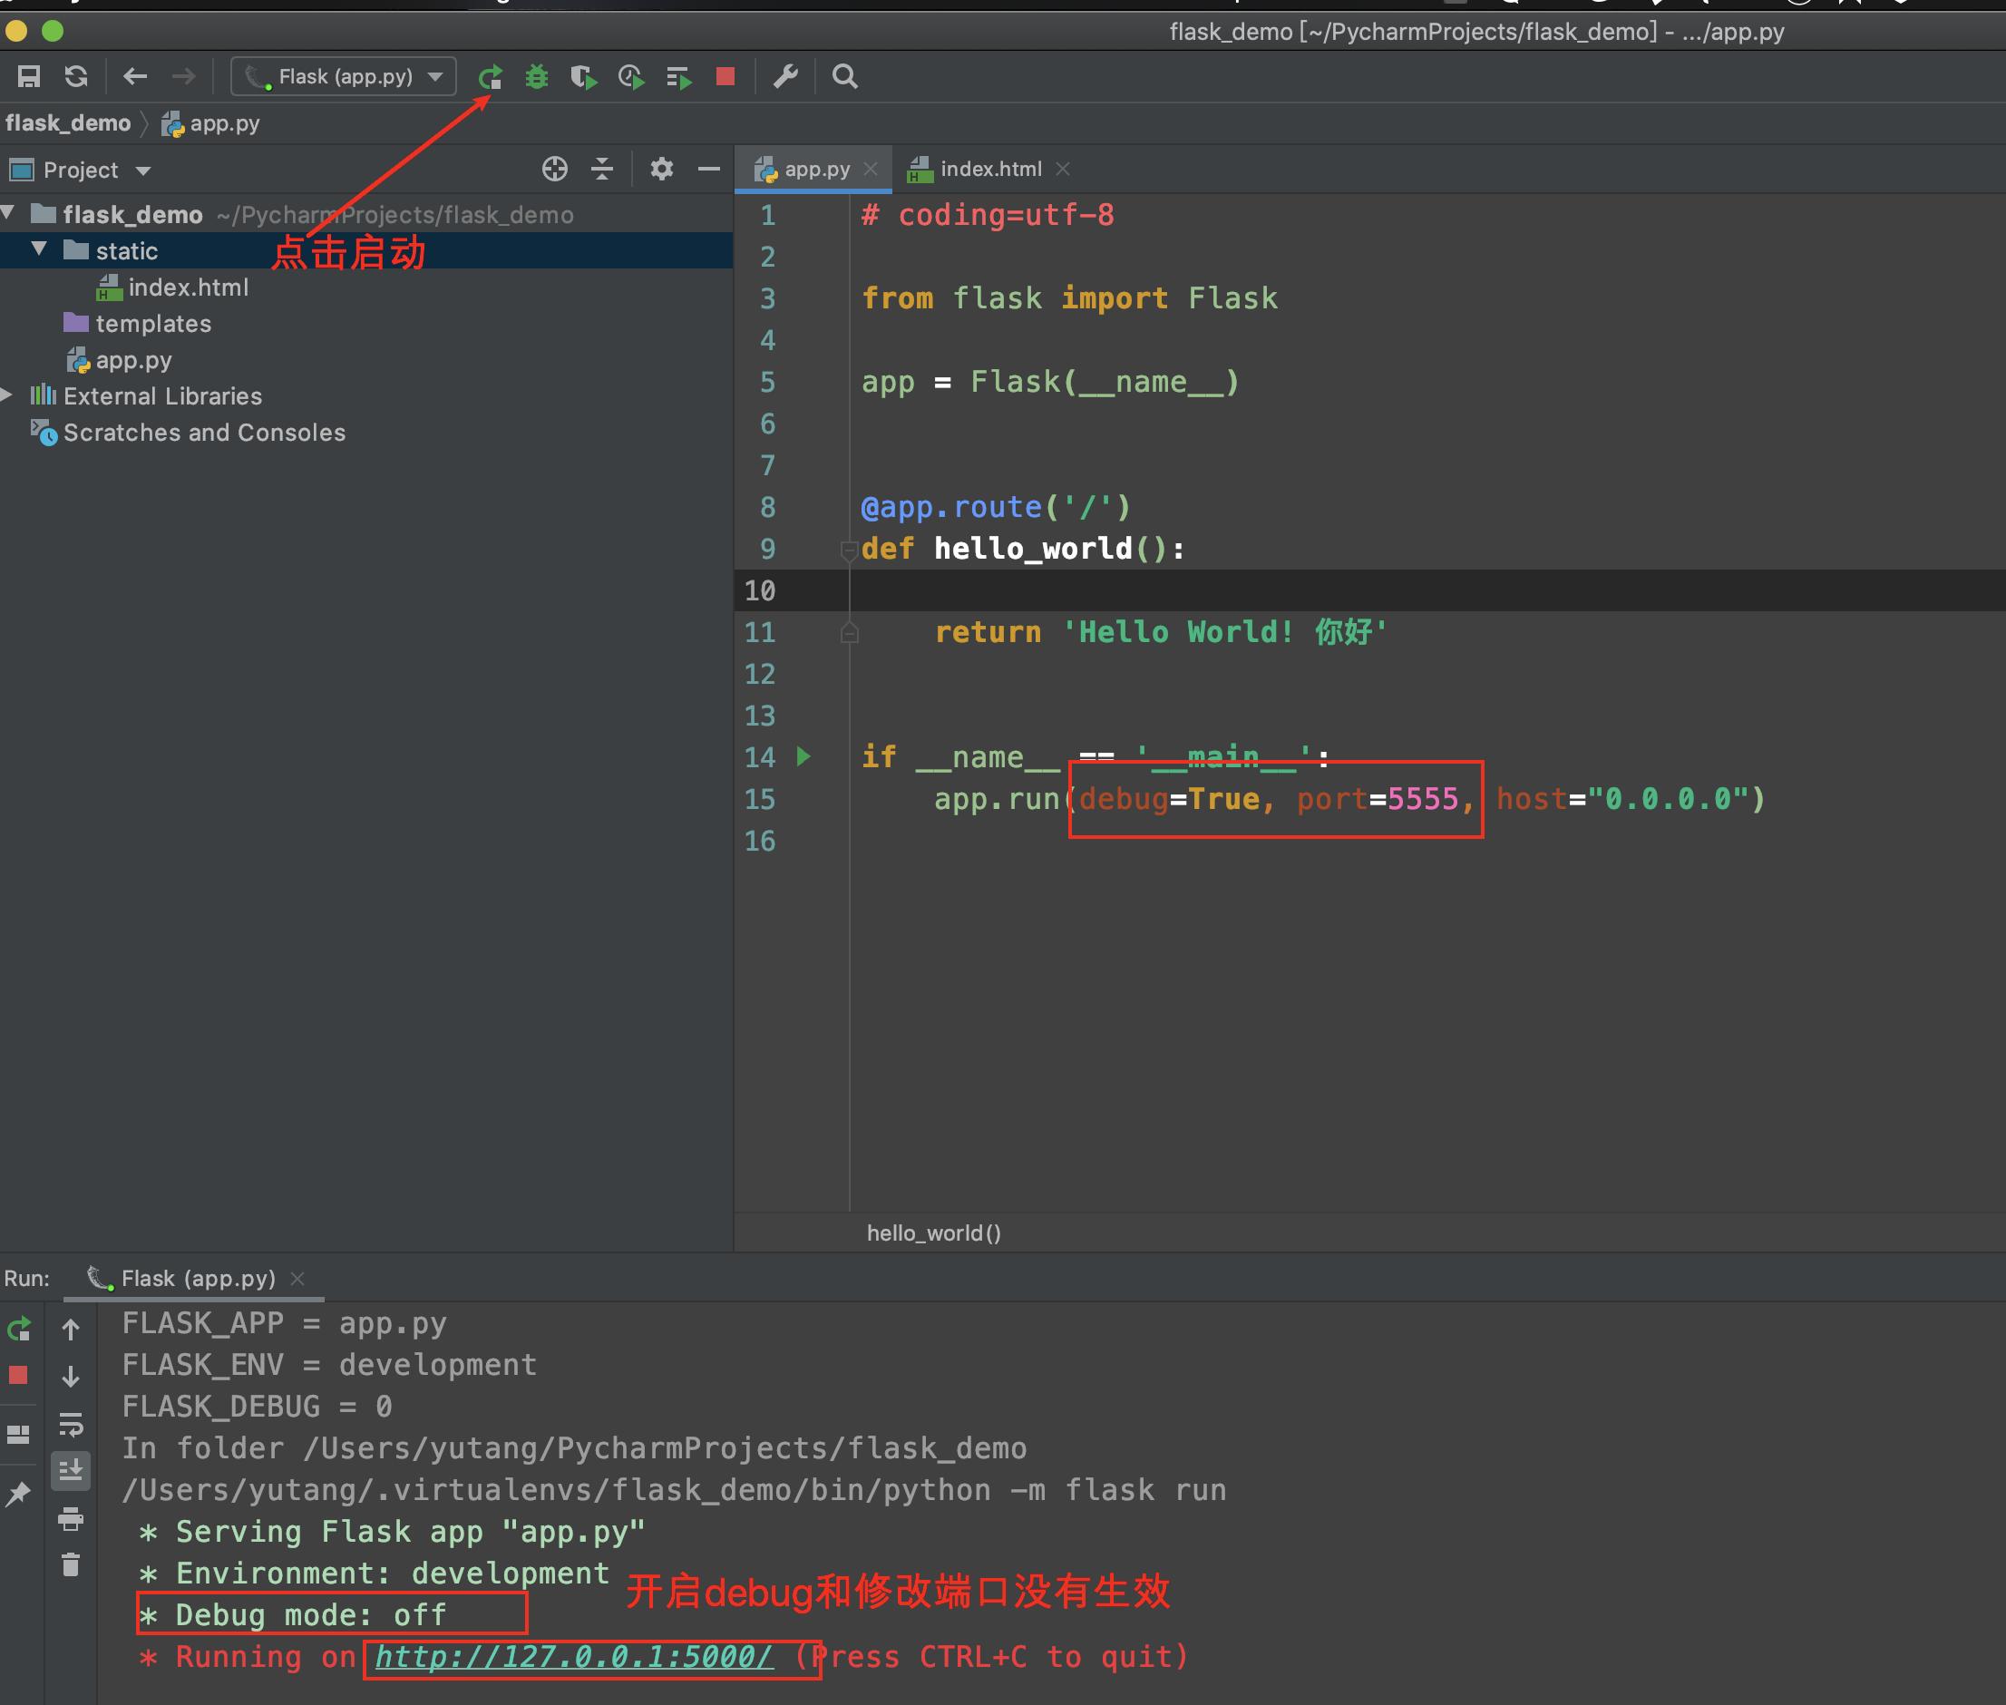Expand External Libraries node arrow
2006x1705 pixels.
pos(6,395)
